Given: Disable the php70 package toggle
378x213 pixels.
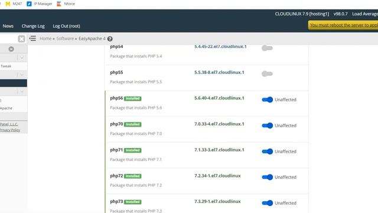Looking at the screenshot, I should (x=267, y=125).
